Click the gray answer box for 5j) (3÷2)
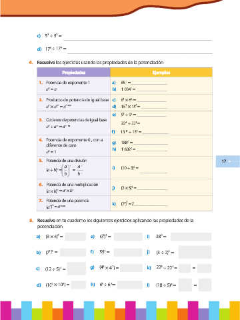Screen dimensions: 240x320 [195, 252]
